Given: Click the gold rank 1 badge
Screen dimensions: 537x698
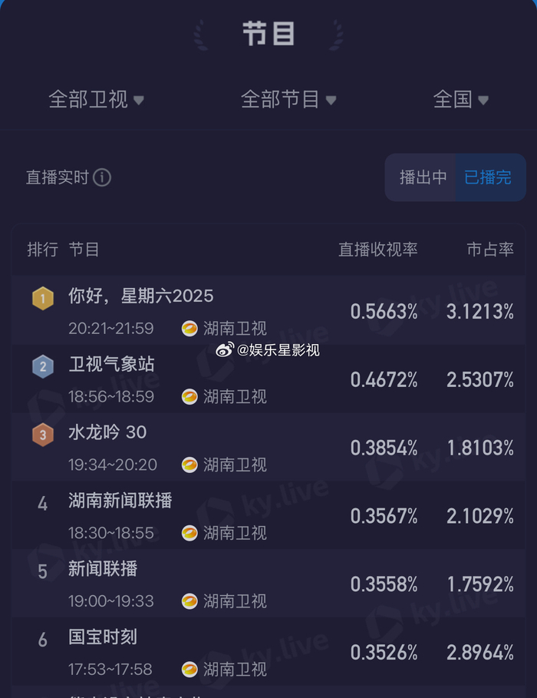Looking at the screenshot, I should (x=43, y=298).
